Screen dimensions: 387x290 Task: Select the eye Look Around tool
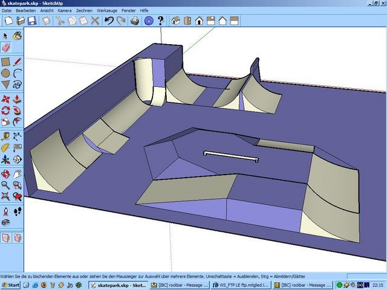pos(5,223)
